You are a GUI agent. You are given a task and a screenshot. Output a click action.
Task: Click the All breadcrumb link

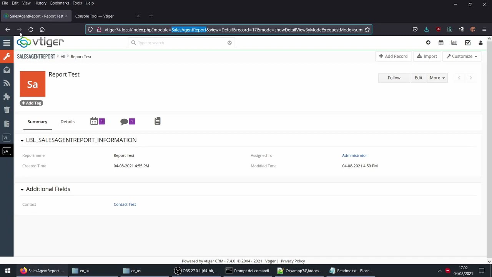(63, 57)
